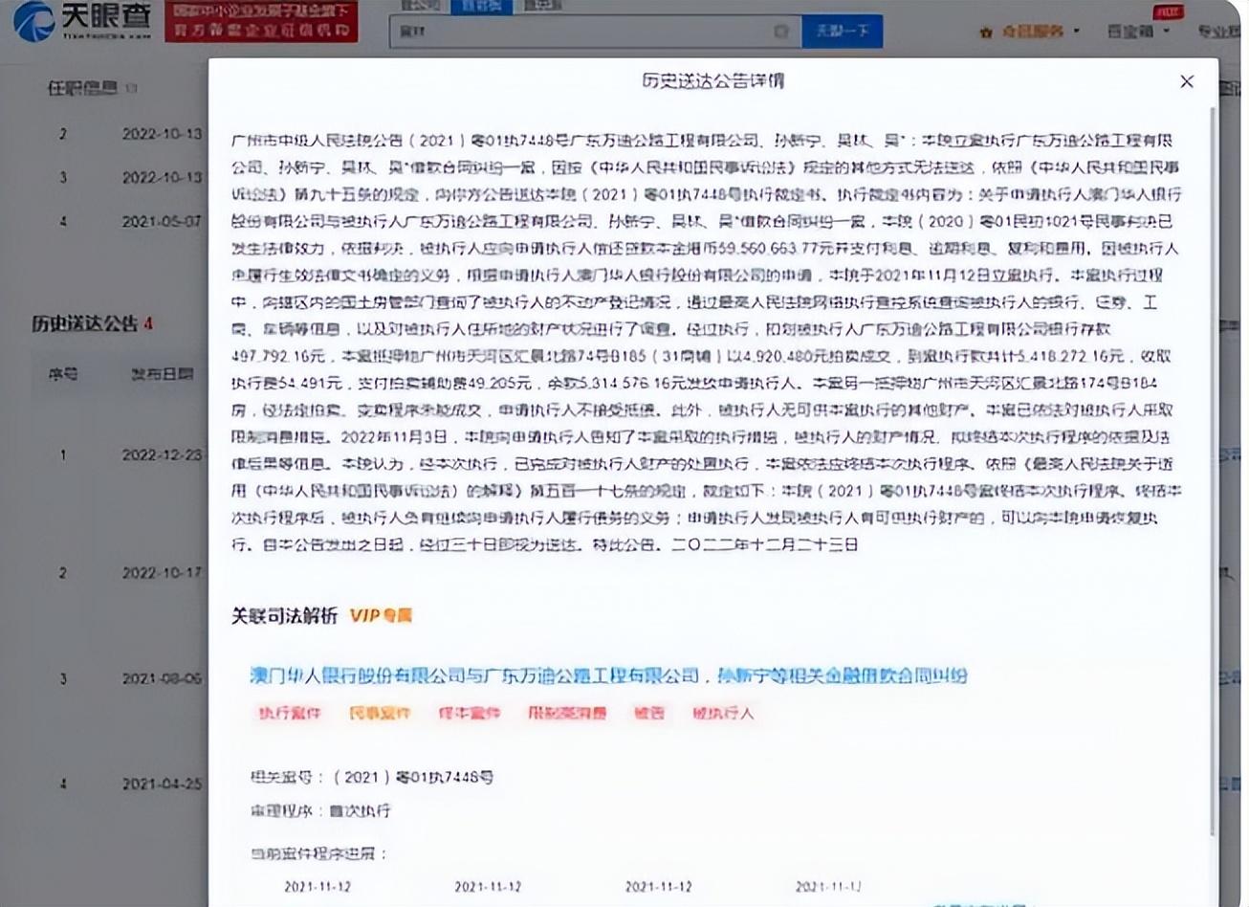The width and height of the screenshot is (1249, 907).
Task: Click the 发布日期 column header
Action: point(163,374)
